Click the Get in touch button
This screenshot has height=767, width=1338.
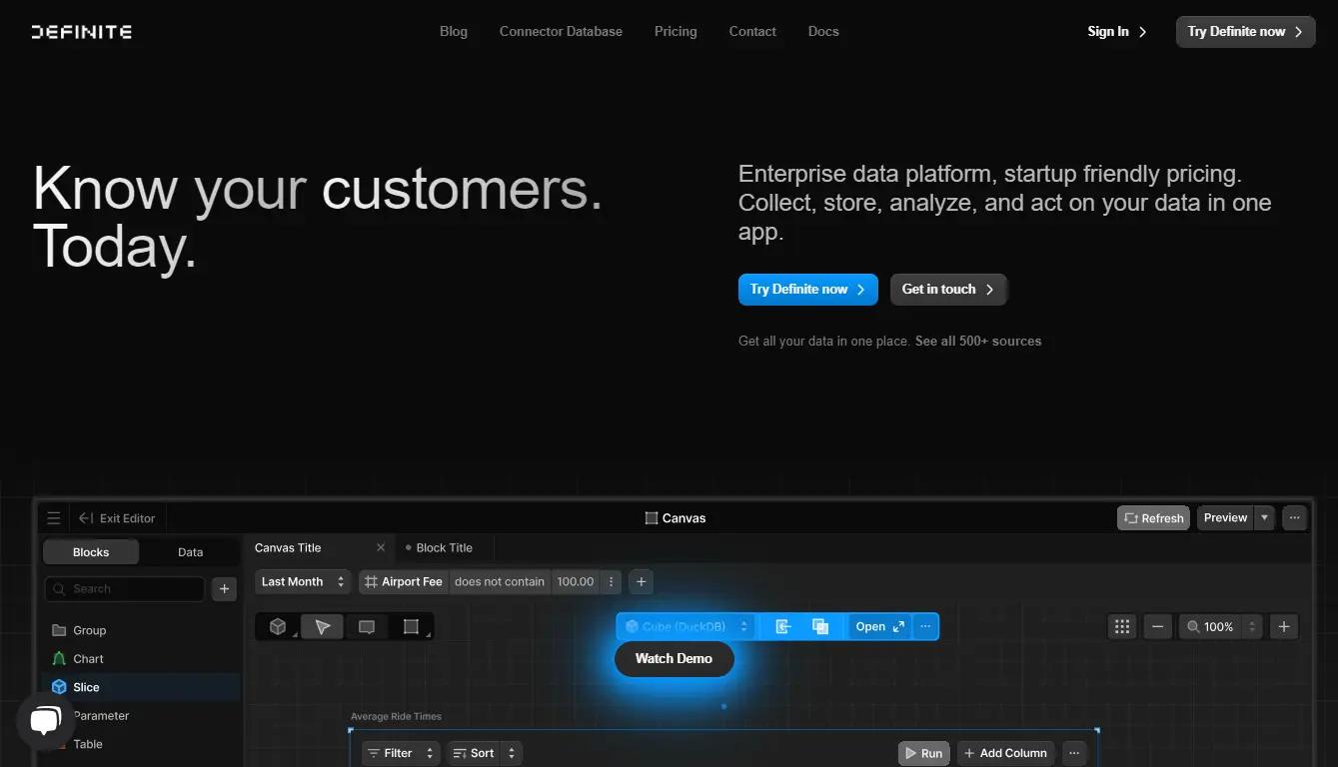click(x=948, y=289)
